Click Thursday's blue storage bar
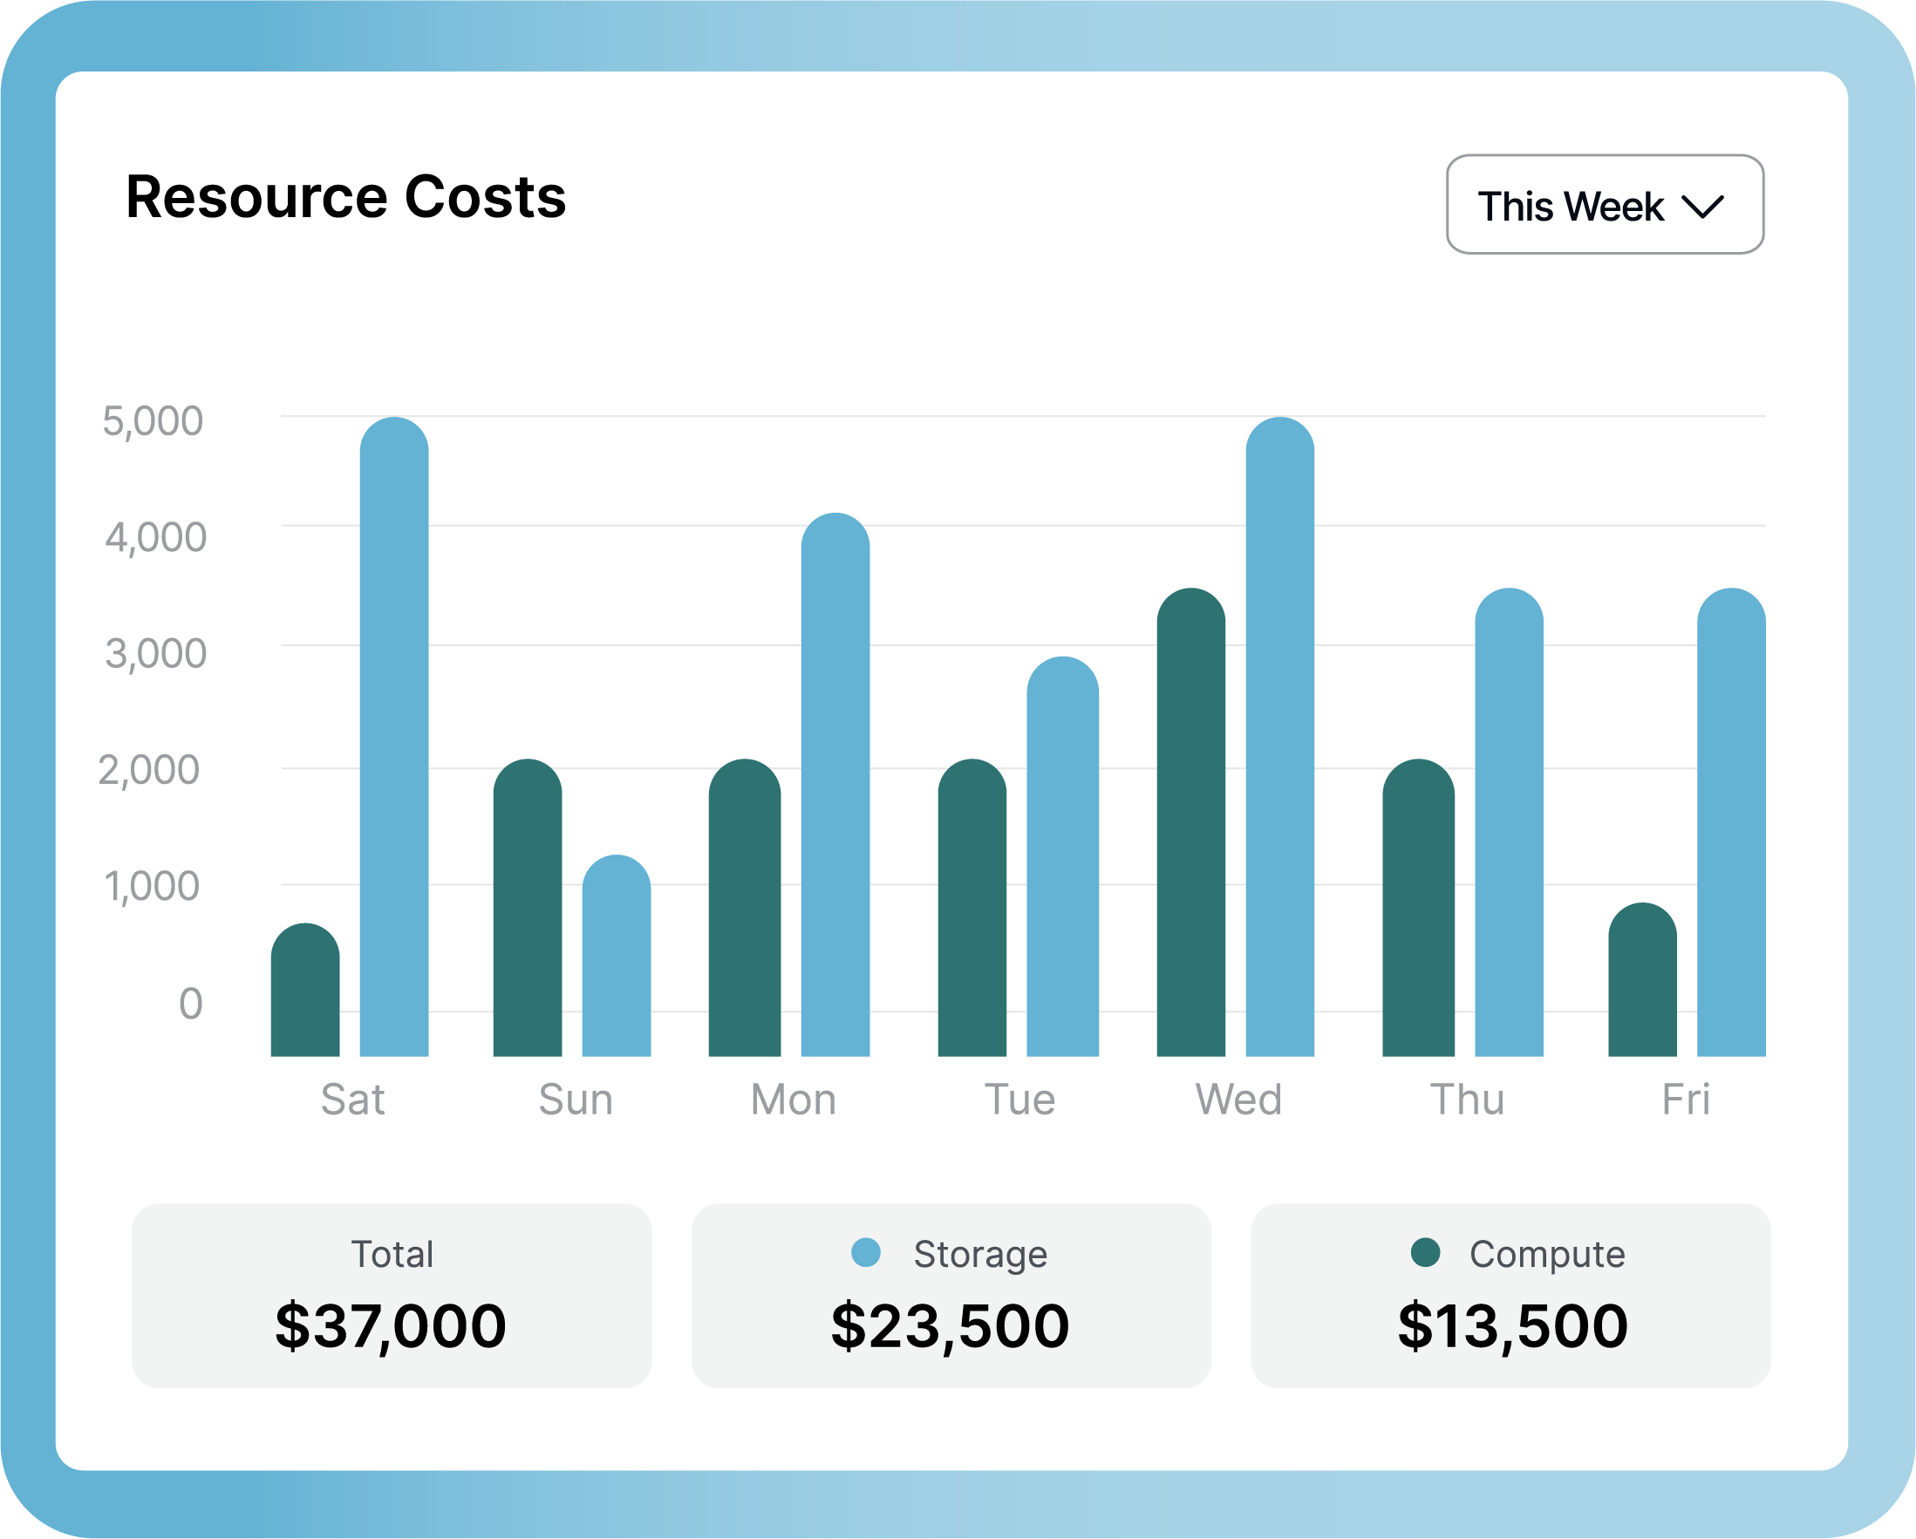 1508,823
